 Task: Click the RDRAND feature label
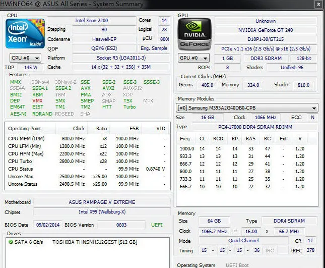pyautogui.click(x=42, y=114)
